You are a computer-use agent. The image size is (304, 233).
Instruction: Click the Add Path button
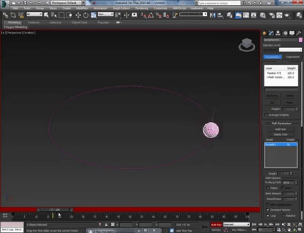coord(281,129)
